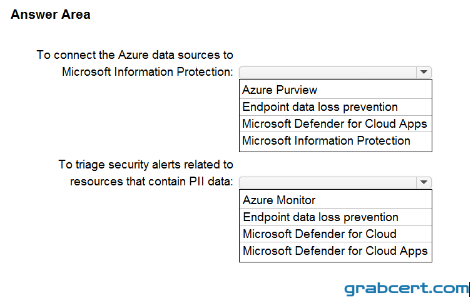Select Microsoft Defender for Cloud option

click(335, 234)
